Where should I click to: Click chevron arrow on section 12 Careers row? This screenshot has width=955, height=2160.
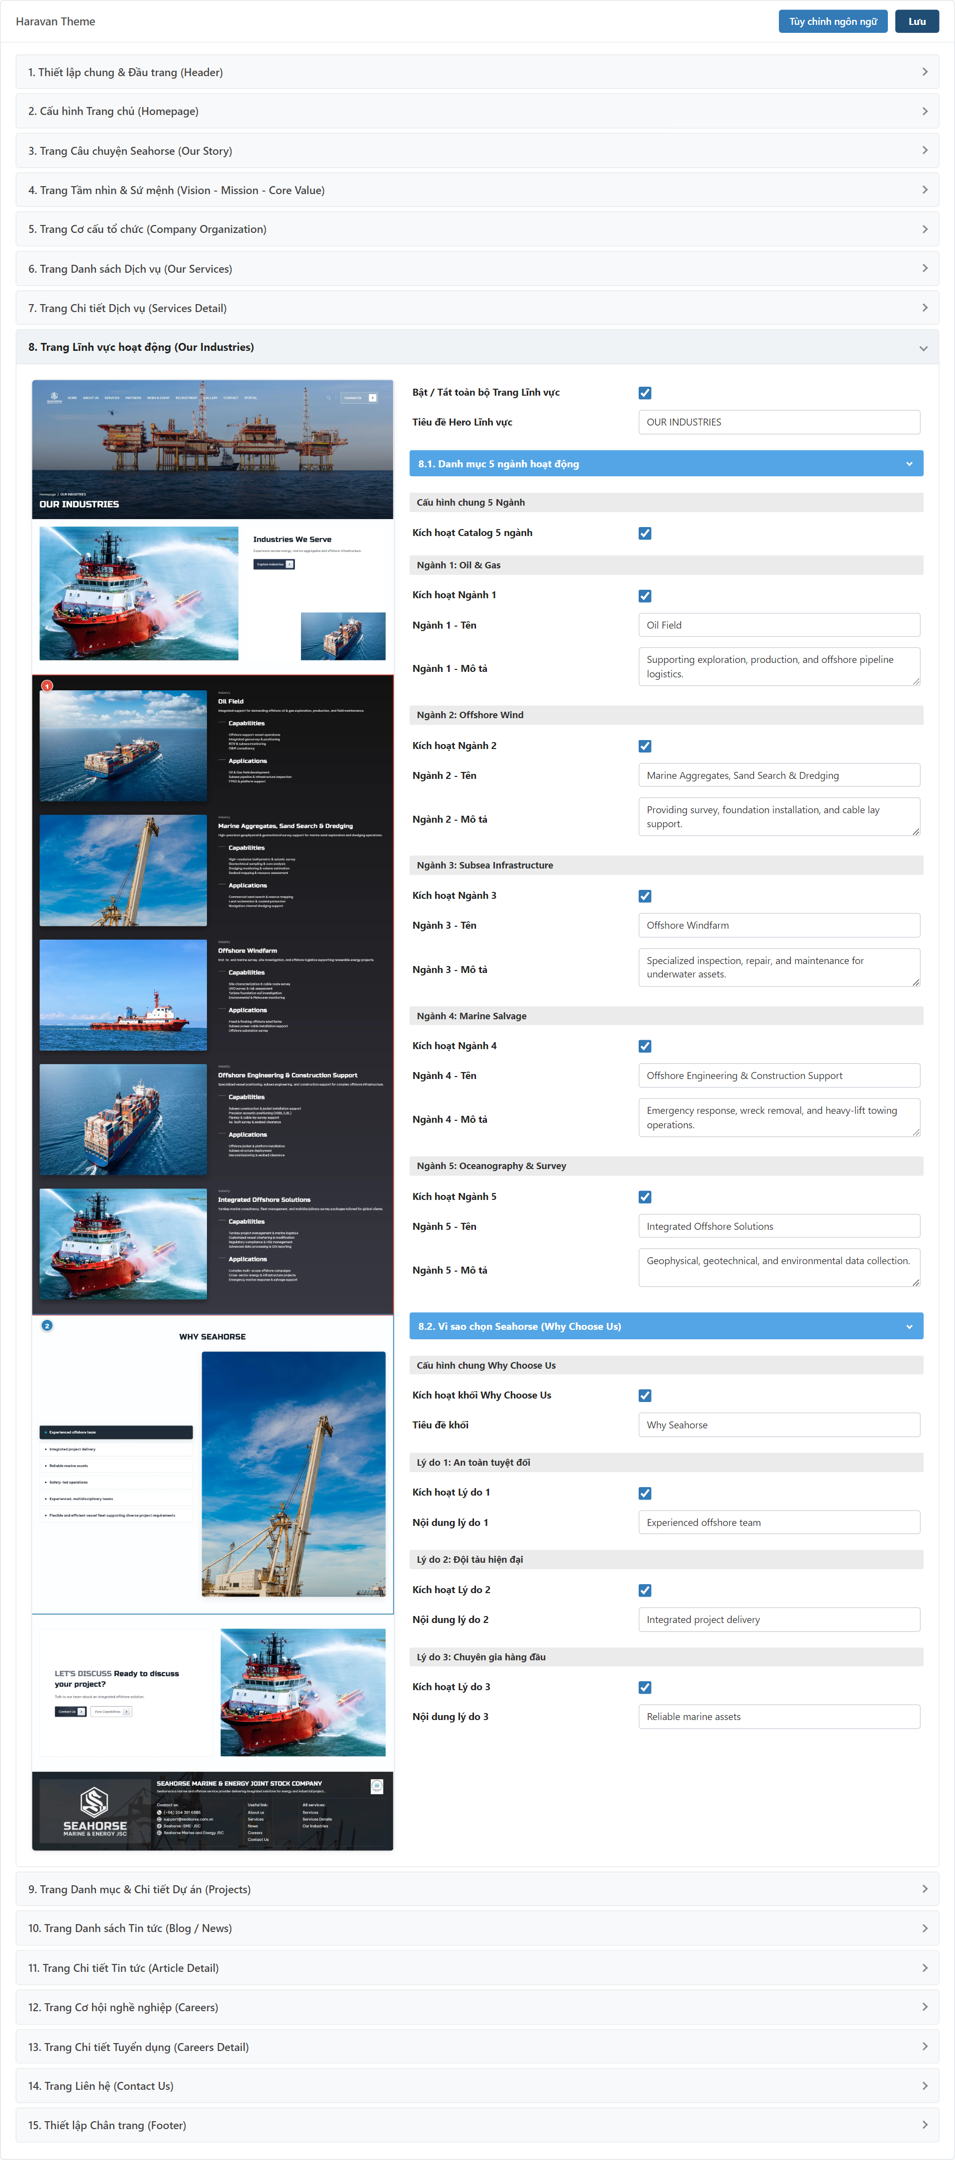(x=924, y=2007)
